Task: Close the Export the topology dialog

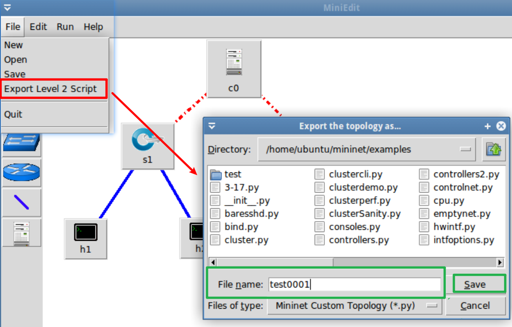Action: [501, 126]
